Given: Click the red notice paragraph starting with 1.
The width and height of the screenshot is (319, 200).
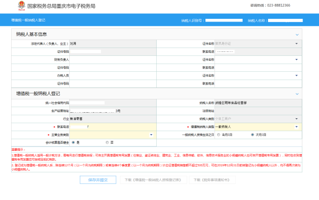Looking at the screenshot, I should point(157,157).
